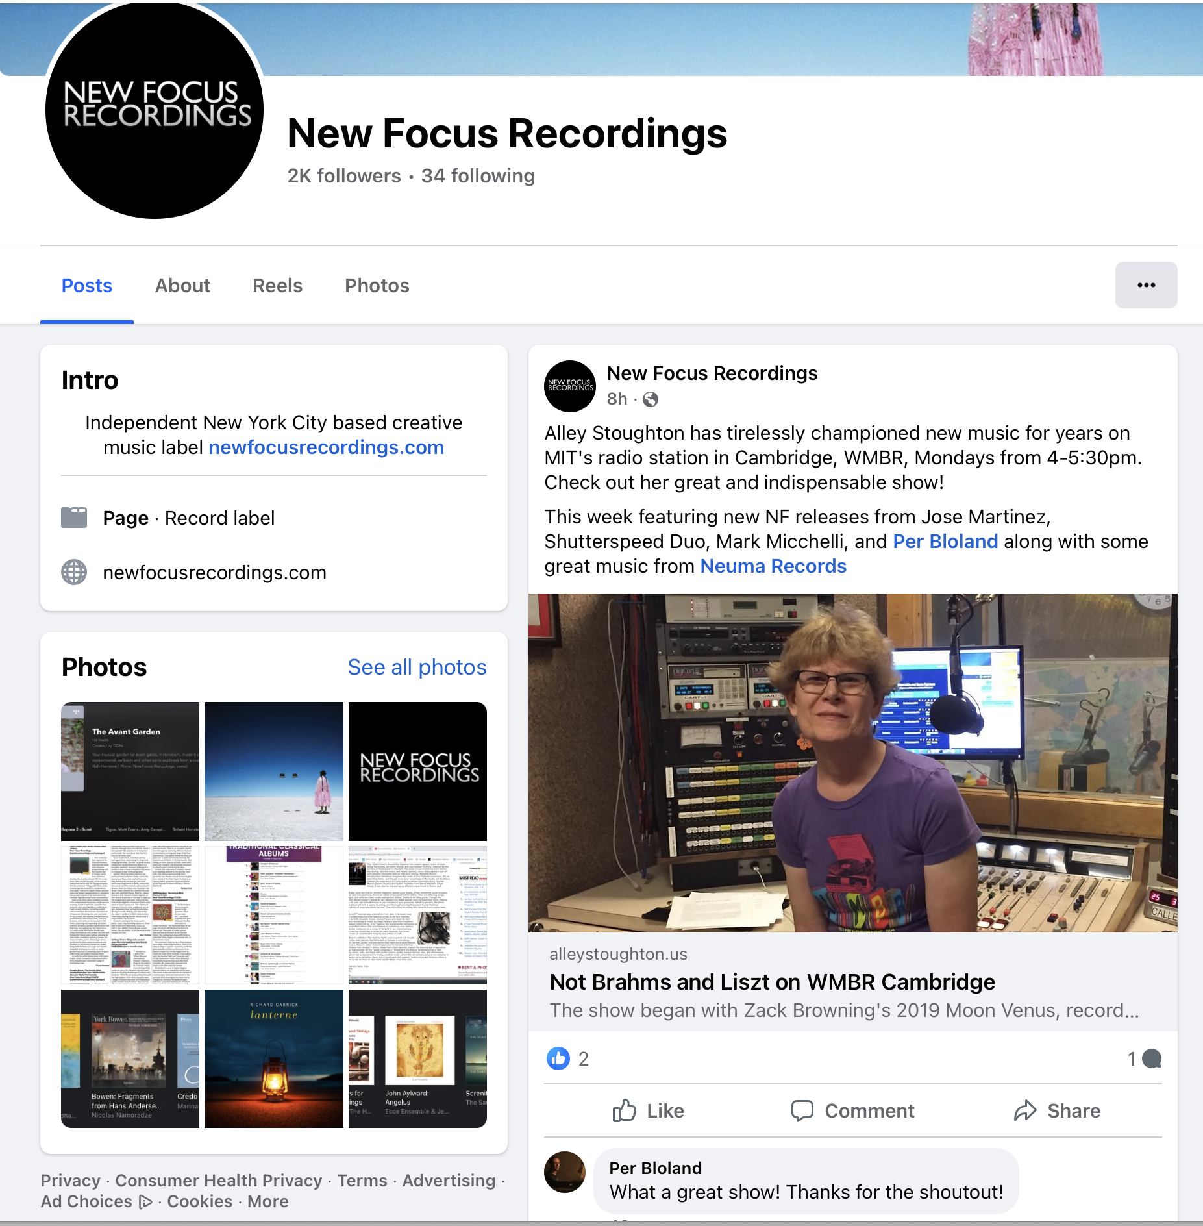1203x1226 pixels.
Task: Click the Ad Choices triangle icon
Action: (x=146, y=1202)
